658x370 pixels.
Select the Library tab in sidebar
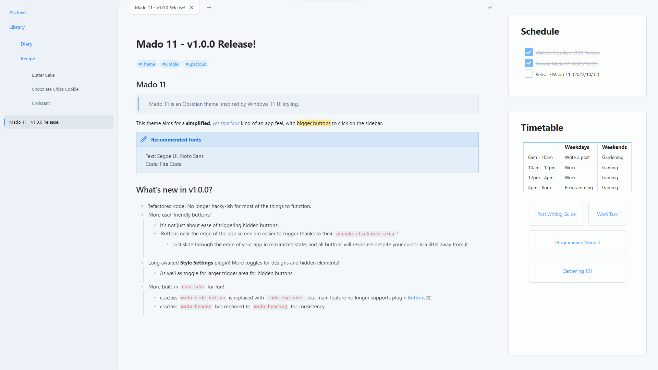pos(17,27)
